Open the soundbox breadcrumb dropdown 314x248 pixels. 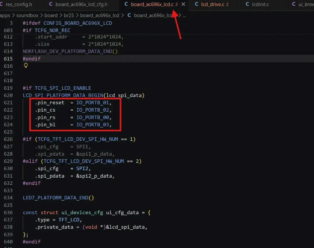(x=27, y=15)
